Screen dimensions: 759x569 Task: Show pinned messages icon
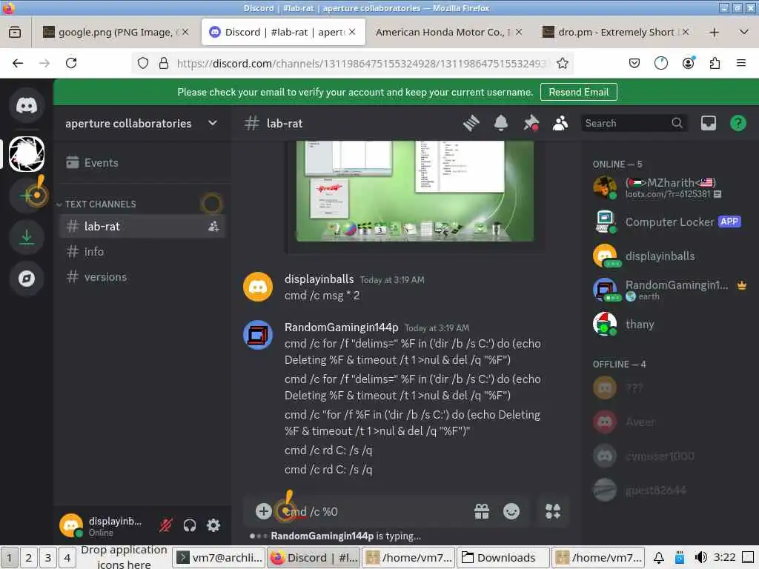click(531, 124)
